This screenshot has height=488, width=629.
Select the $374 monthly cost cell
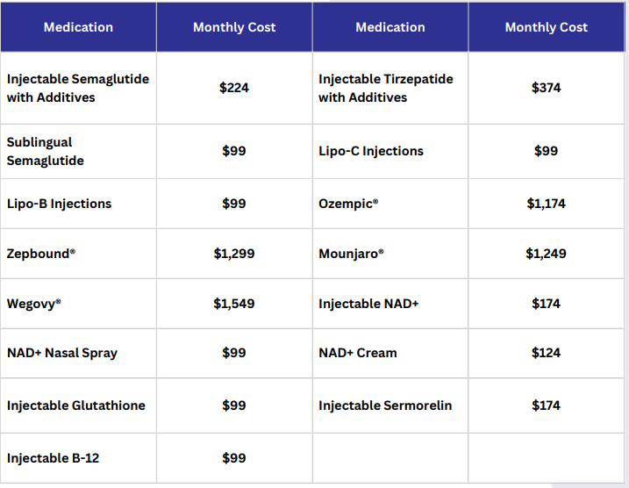click(546, 88)
